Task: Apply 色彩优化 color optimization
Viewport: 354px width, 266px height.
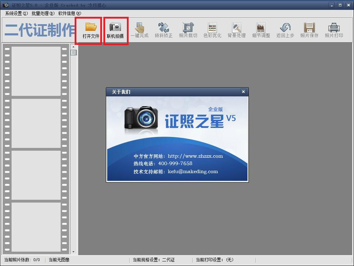Action: (212, 30)
